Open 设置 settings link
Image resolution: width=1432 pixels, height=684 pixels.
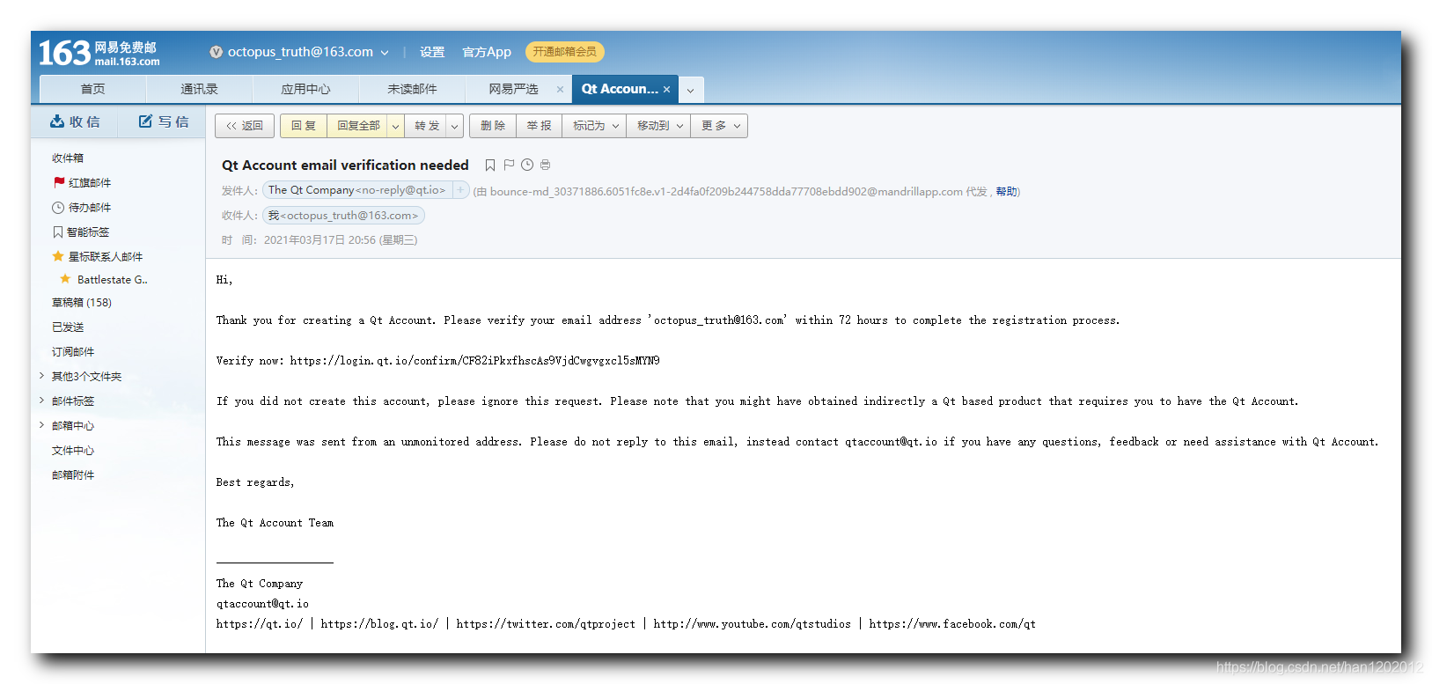(432, 53)
